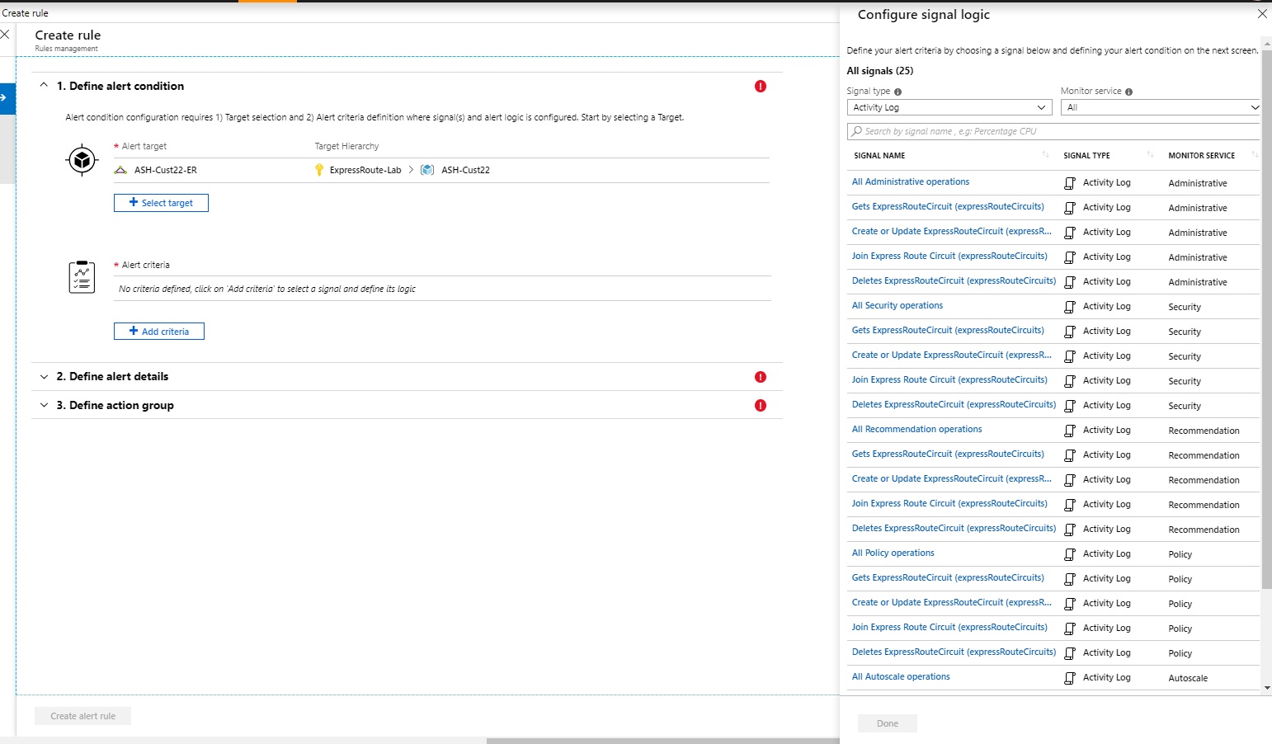Click the plus icon on Select target

(x=134, y=202)
